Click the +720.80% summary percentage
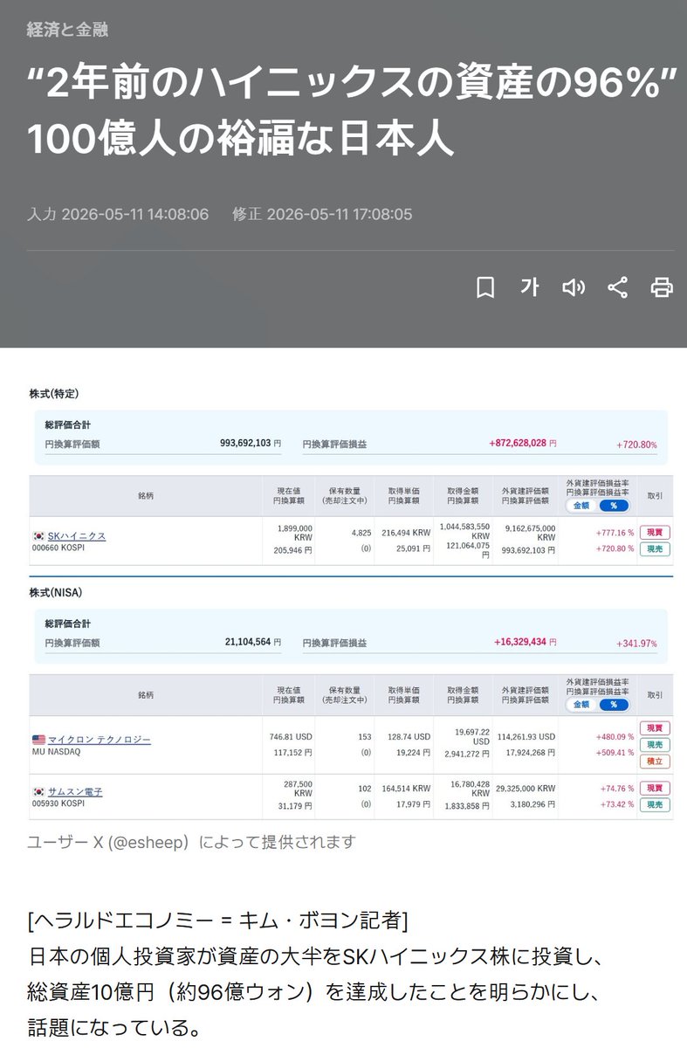 (x=636, y=445)
